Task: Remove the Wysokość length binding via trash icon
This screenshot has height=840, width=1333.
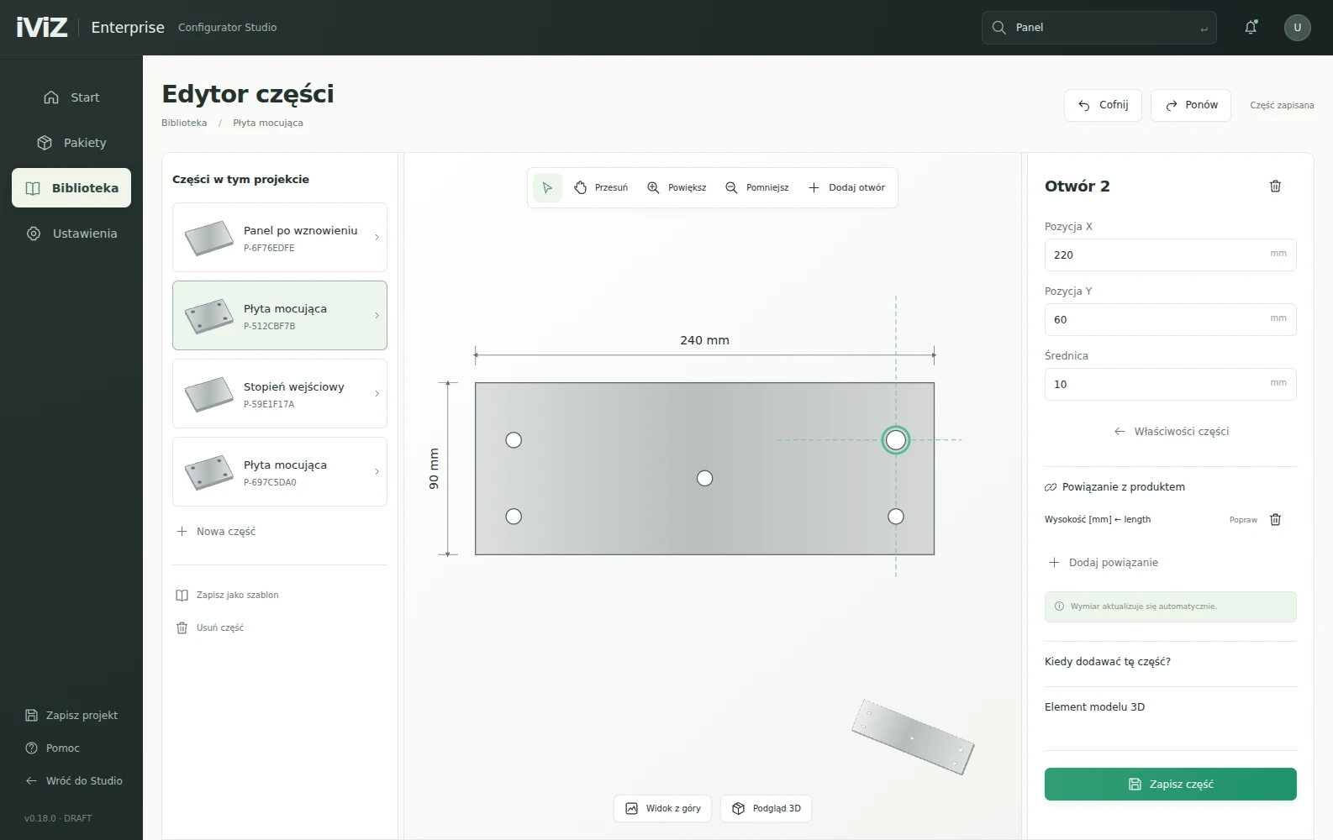Action: click(x=1275, y=519)
